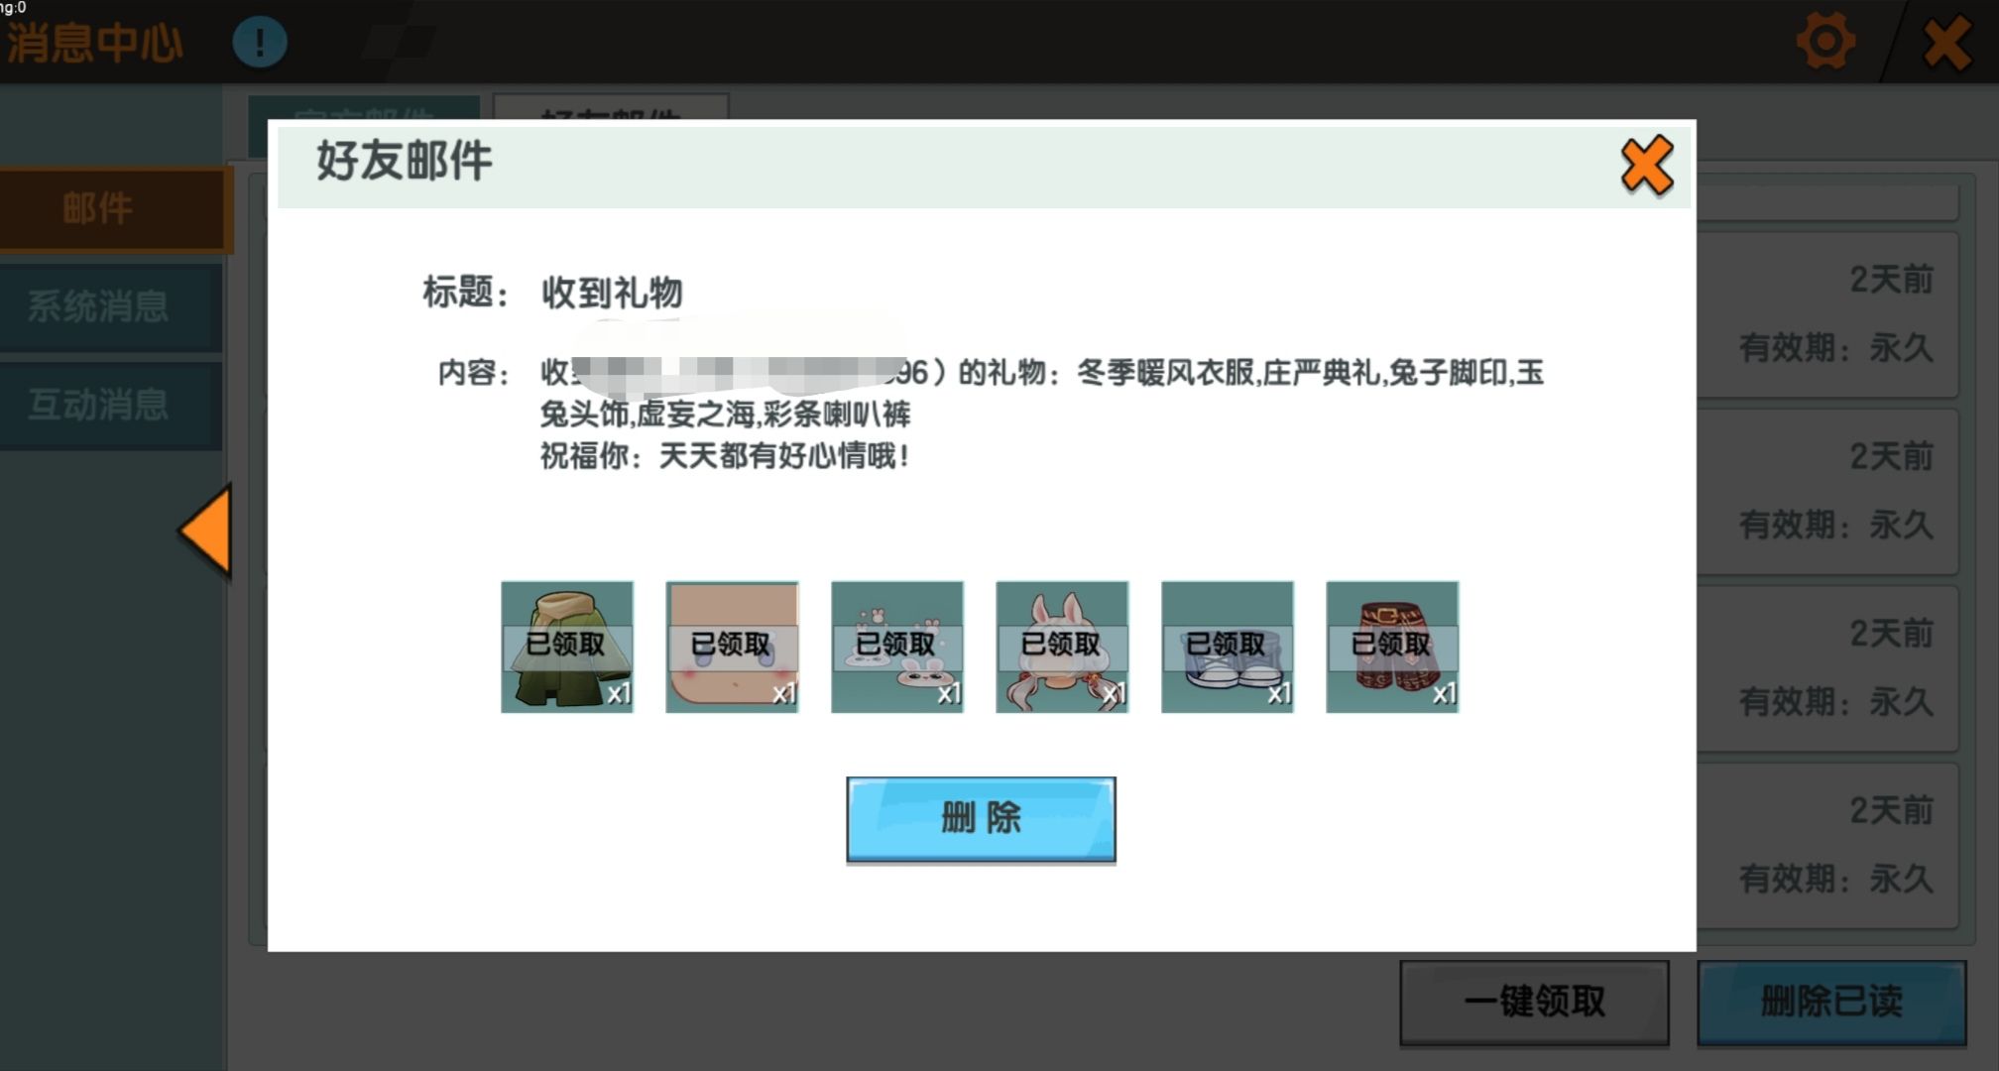Screen dimensions: 1999x1071
Task: Close the message center with the top-right X
Action: pyautogui.click(x=1946, y=44)
